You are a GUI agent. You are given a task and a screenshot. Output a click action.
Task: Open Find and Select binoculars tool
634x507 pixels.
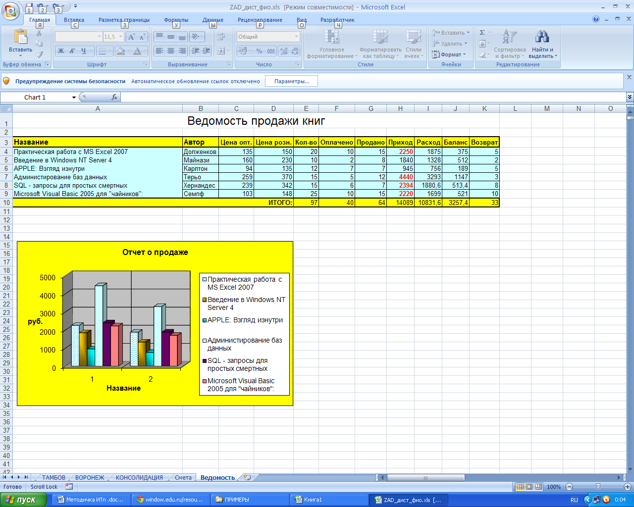pyautogui.click(x=542, y=37)
